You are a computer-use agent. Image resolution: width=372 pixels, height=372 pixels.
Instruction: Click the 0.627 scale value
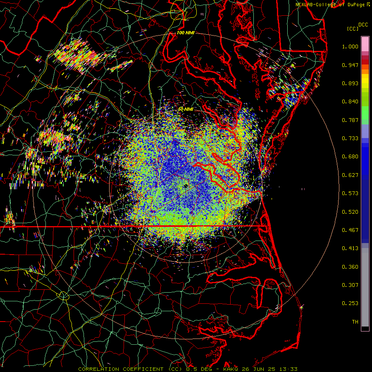coord(350,175)
